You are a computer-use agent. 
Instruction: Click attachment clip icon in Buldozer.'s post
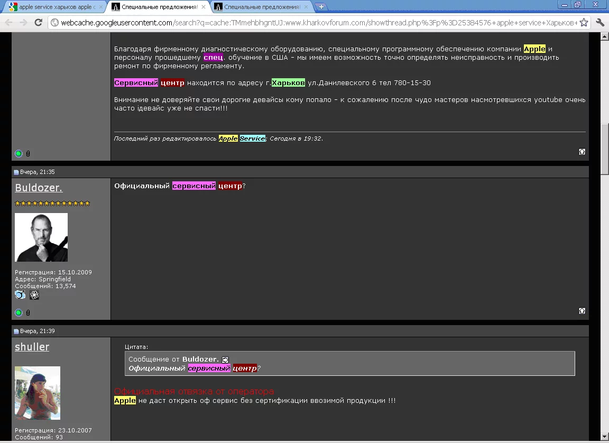(x=28, y=312)
